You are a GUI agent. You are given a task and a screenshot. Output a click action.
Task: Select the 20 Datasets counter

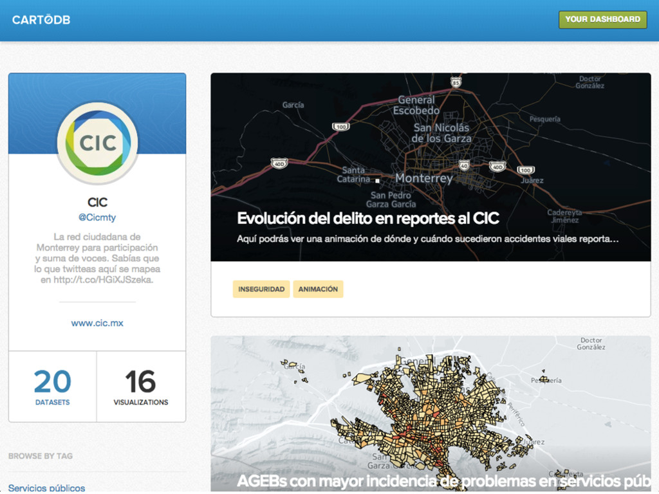click(x=53, y=387)
